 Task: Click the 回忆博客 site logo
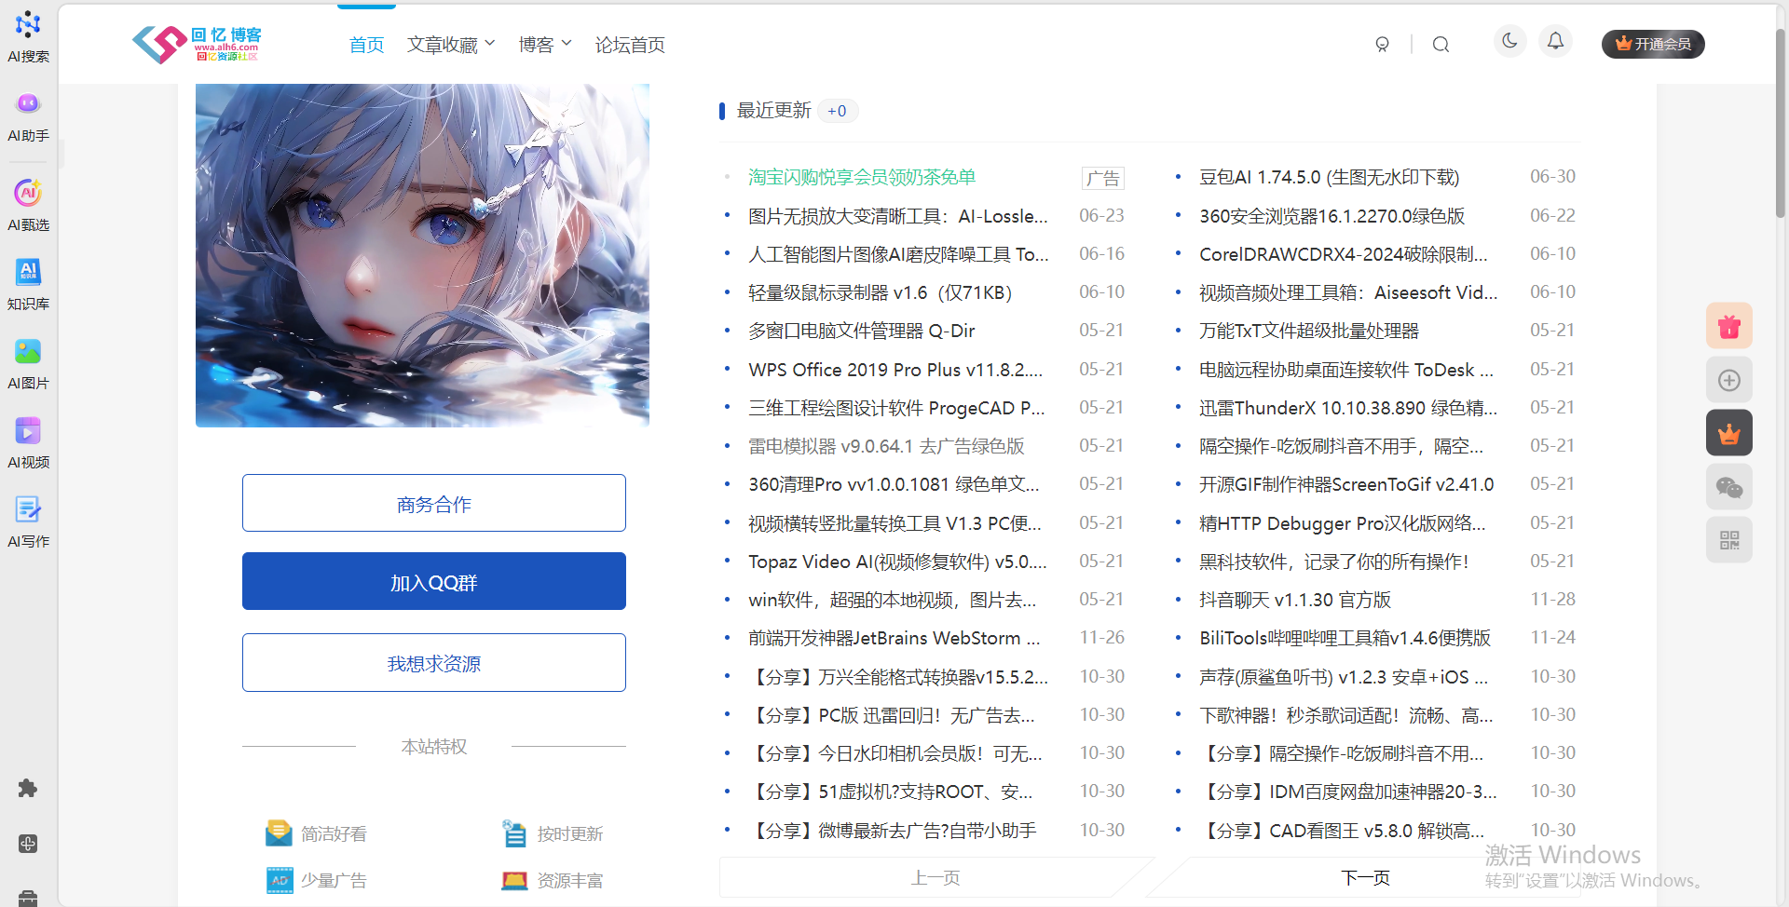(x=197, y=44)
